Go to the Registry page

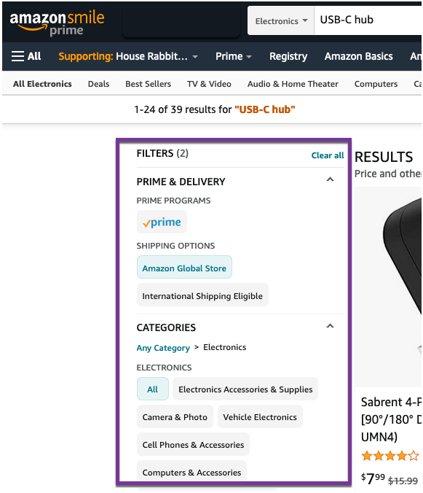pyautogui.click(x=288, y=56)
